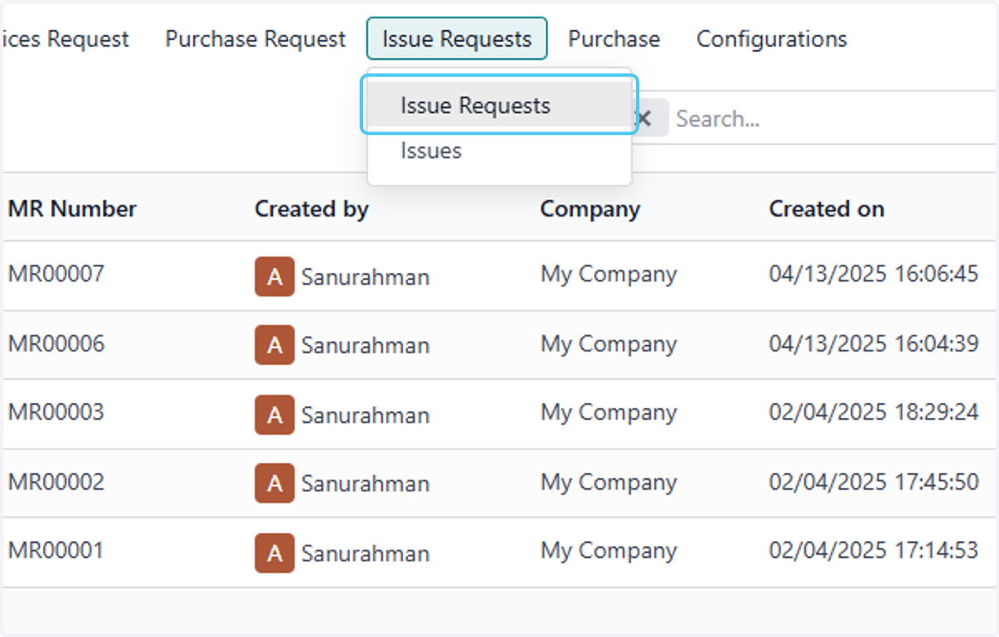Open the Issue Requests top menu

click(x=457, y=39)
